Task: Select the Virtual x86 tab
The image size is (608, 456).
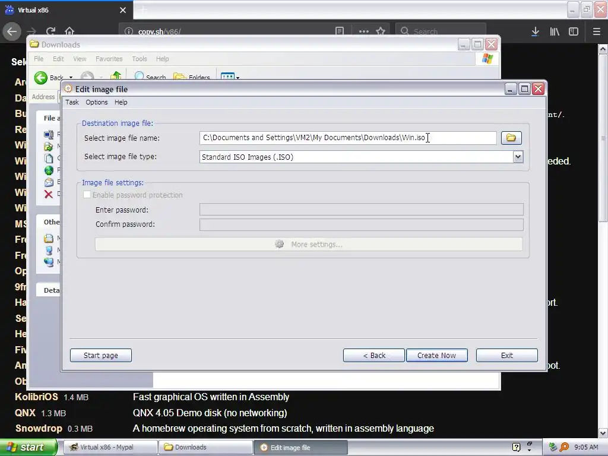Action: coord(66,10)
